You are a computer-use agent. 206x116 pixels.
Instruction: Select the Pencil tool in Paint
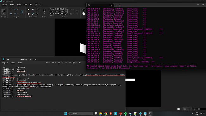(28, 10)
